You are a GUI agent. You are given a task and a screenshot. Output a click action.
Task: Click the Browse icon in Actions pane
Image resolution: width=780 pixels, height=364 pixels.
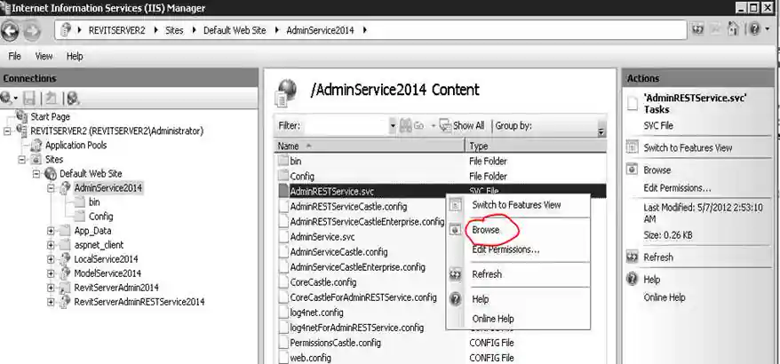tap(633, 170)
